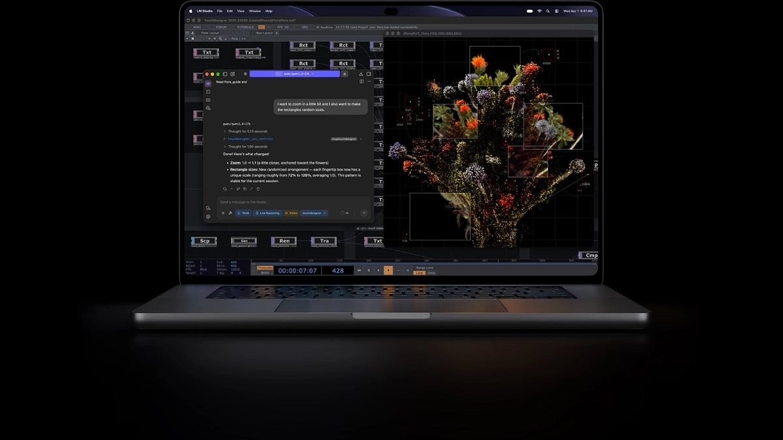Delete the assistant message with trash icon
Screen dimensions: 783x440
[258, 189]
